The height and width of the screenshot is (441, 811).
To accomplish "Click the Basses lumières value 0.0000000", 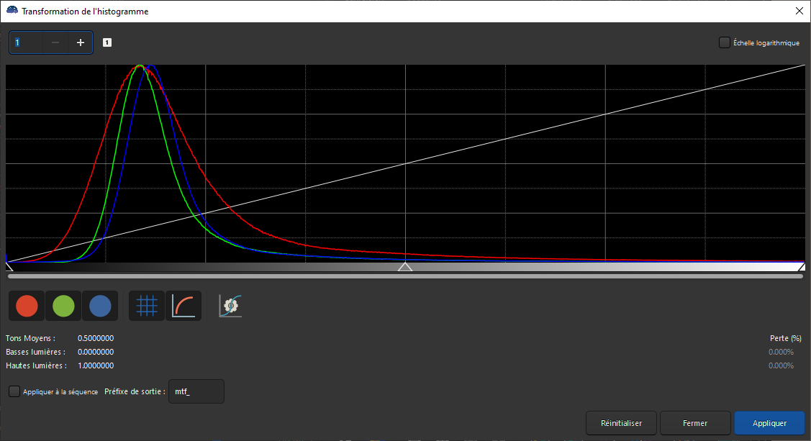I will 96,352.
